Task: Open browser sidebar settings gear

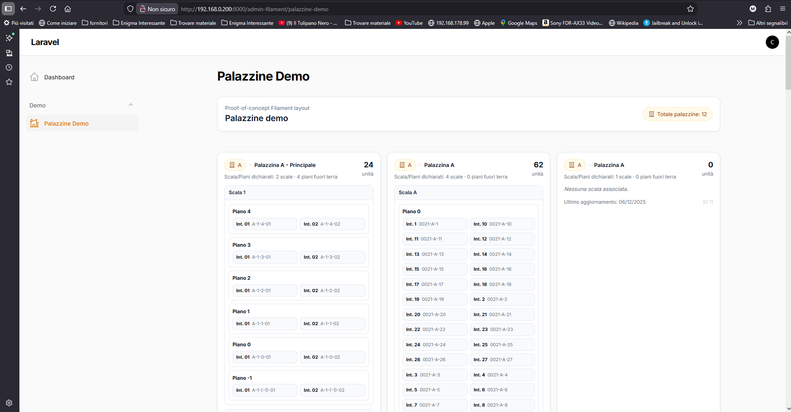Action: (9, 403)
